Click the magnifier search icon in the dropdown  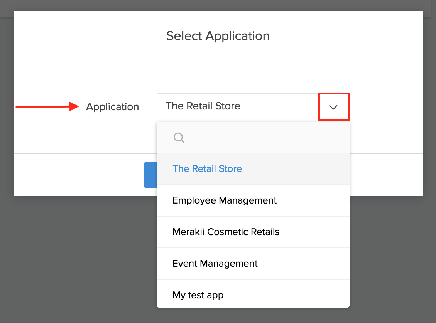point(179,138)
